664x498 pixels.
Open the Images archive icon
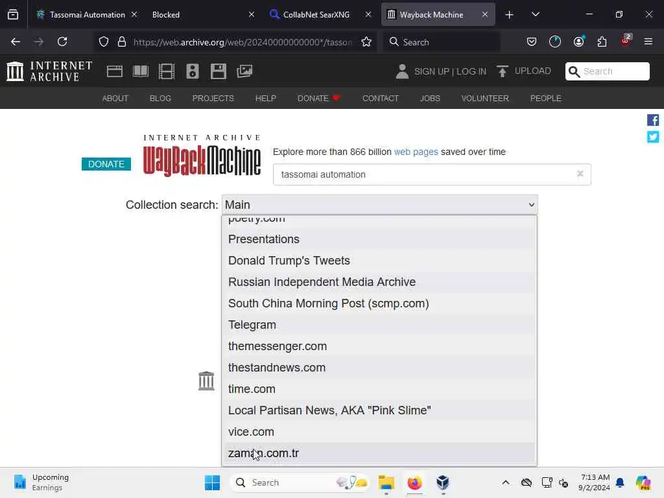244,71
